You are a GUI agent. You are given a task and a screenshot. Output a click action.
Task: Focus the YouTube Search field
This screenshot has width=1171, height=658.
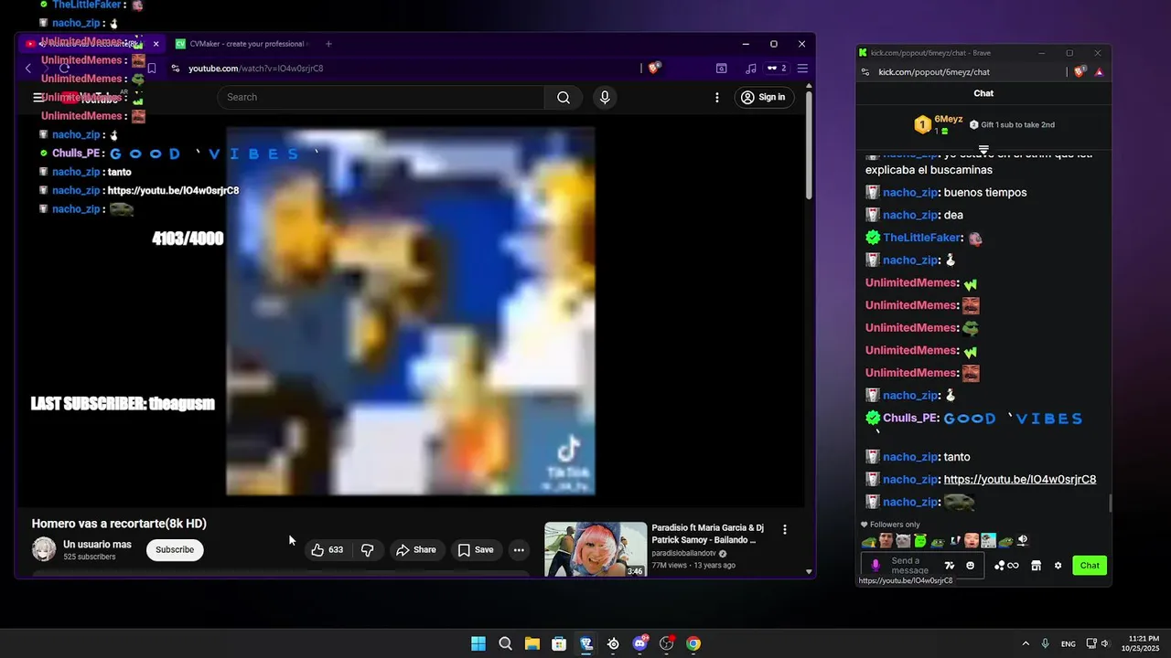381,98
